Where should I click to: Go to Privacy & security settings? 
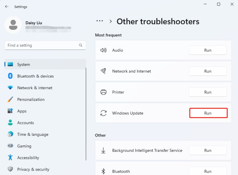[45, 169]
